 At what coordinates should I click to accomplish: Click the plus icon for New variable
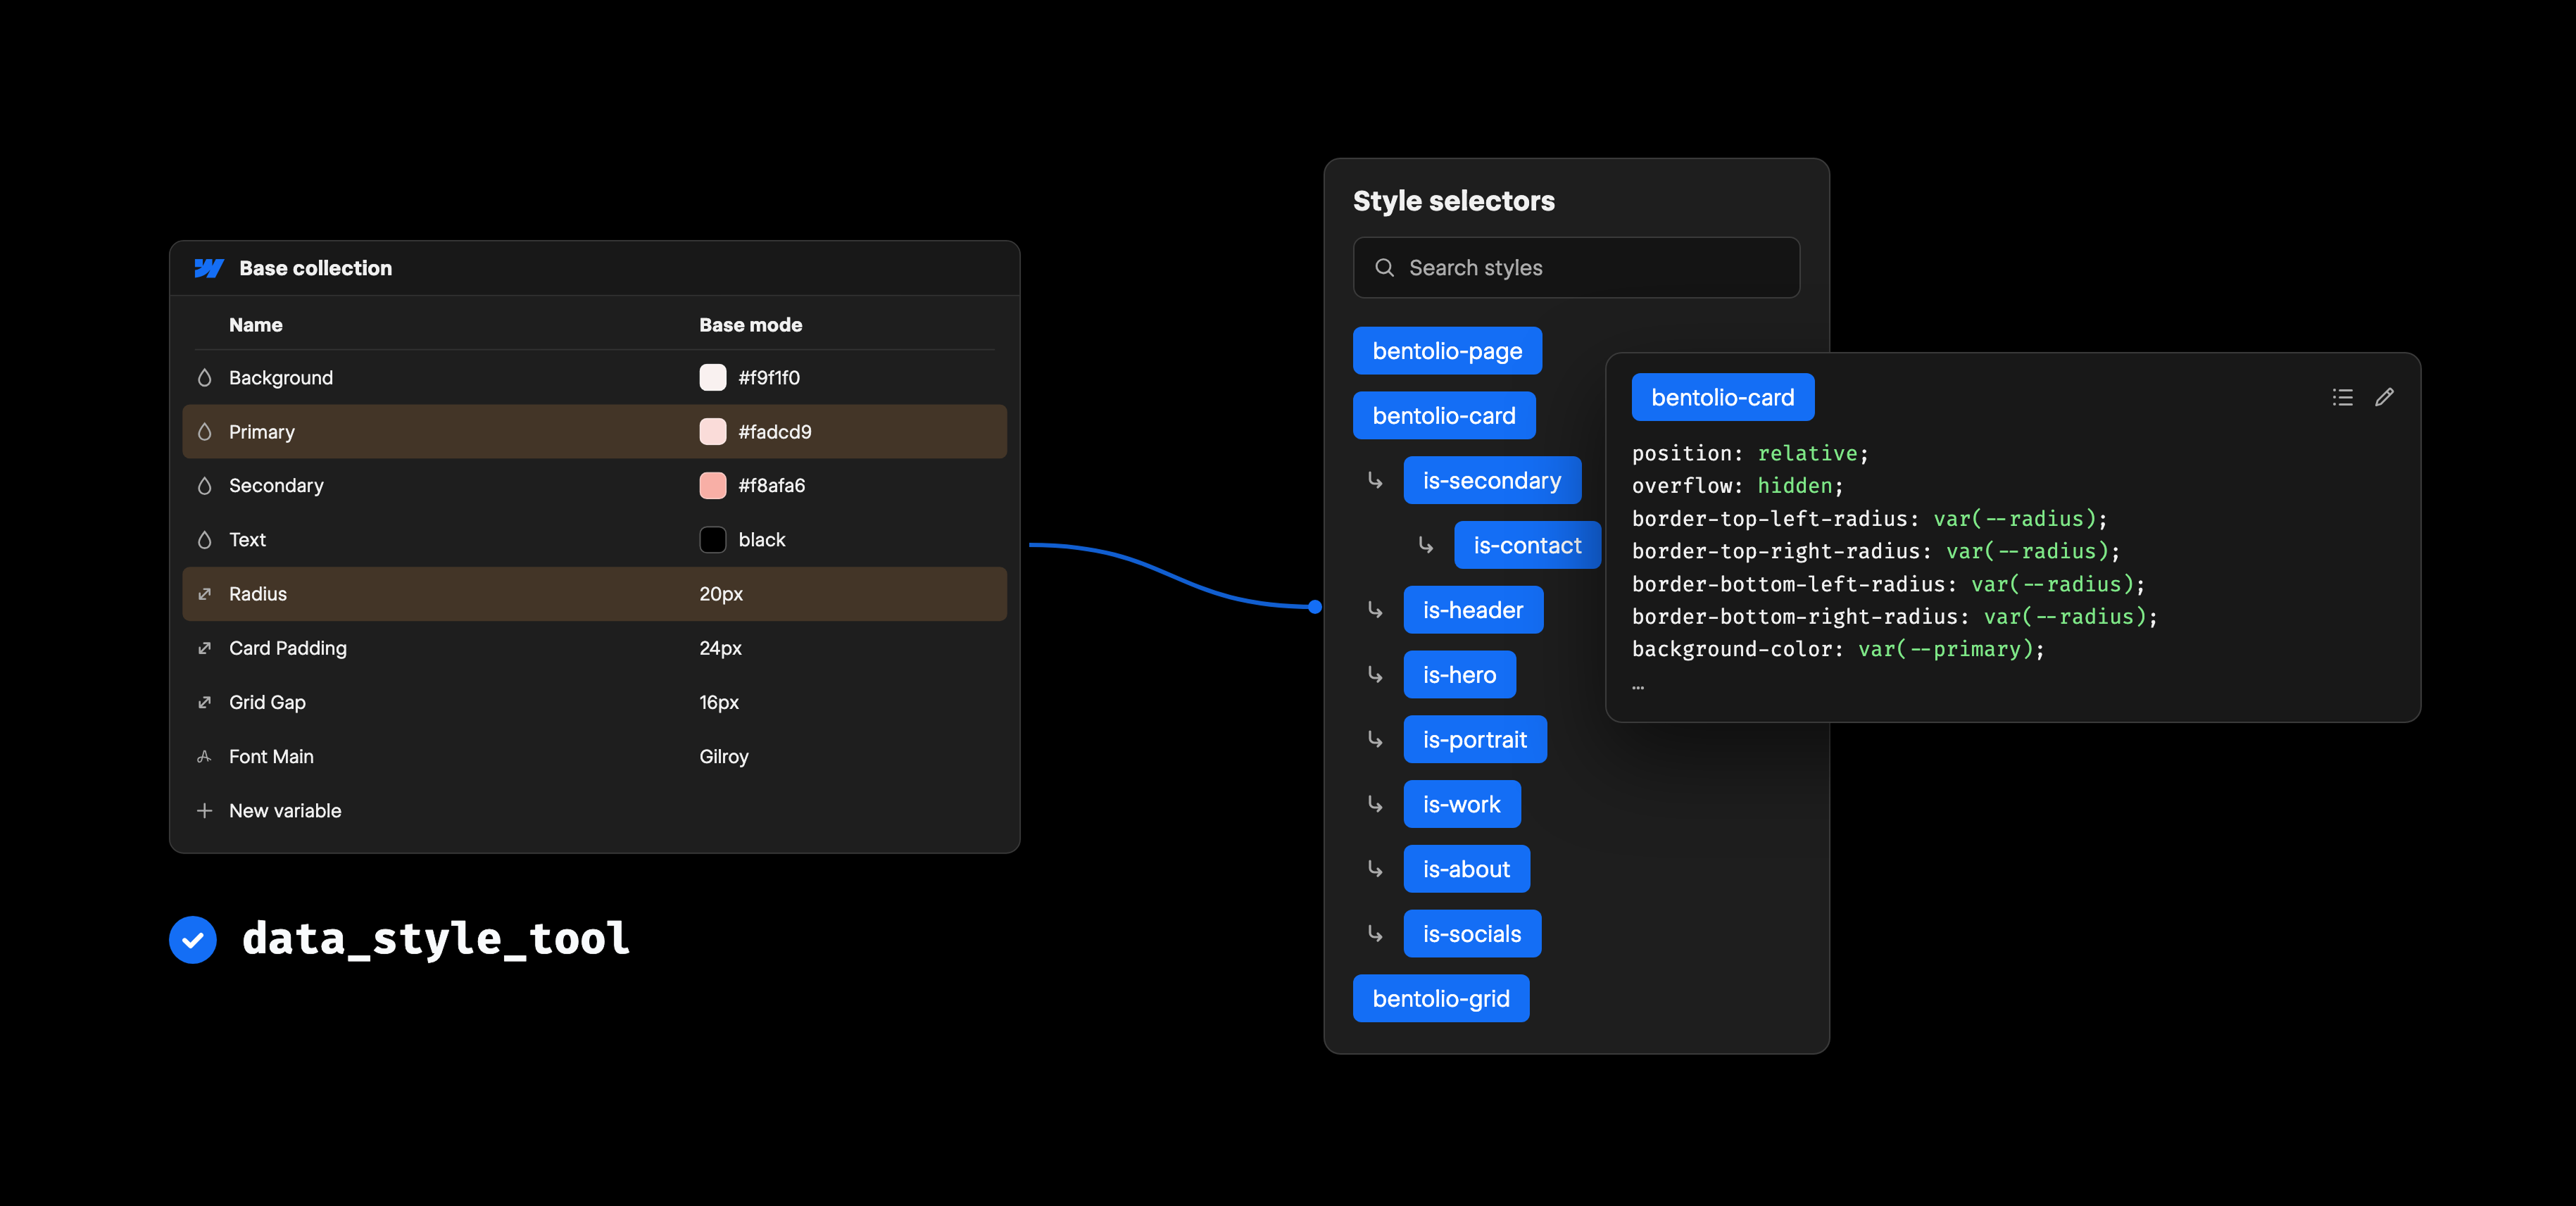205,811
